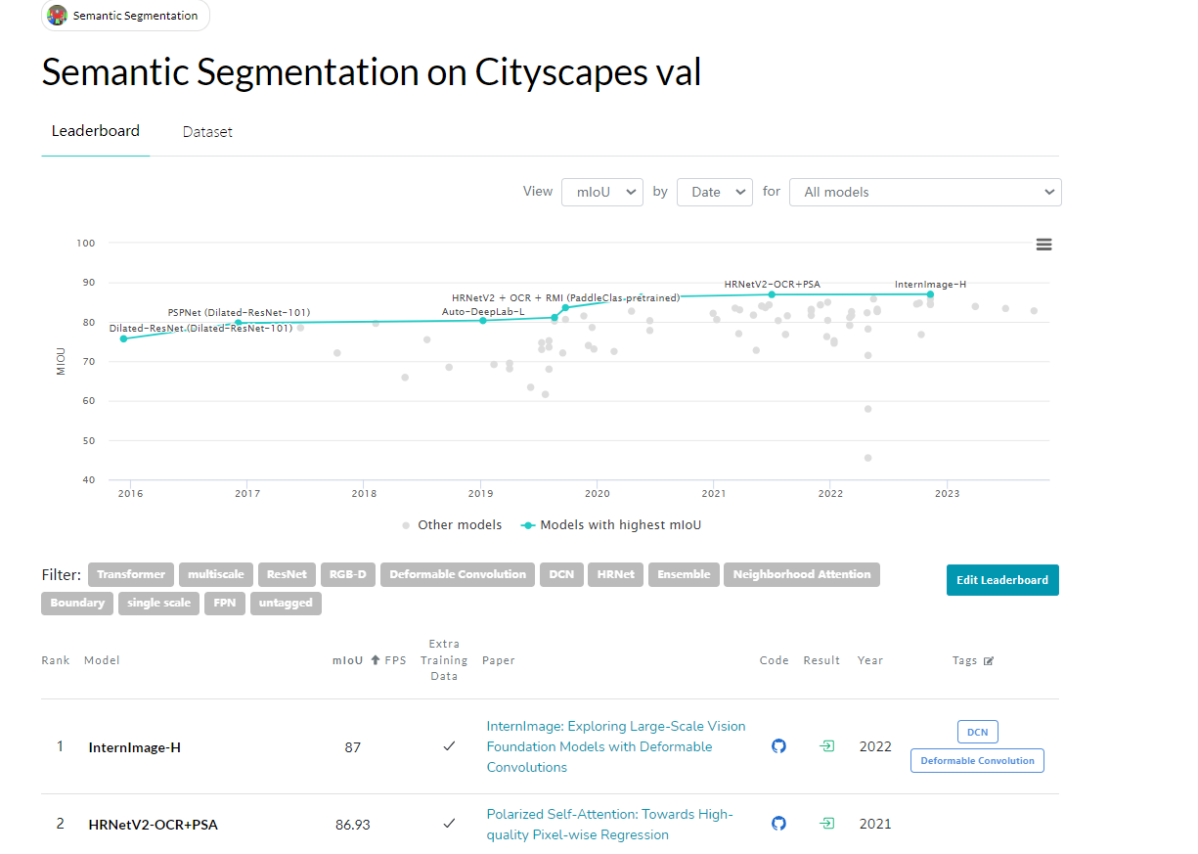Viewport: 1198px width, 854px height.
Task: Open the InternImage paper link
Action: coord(616,746)
